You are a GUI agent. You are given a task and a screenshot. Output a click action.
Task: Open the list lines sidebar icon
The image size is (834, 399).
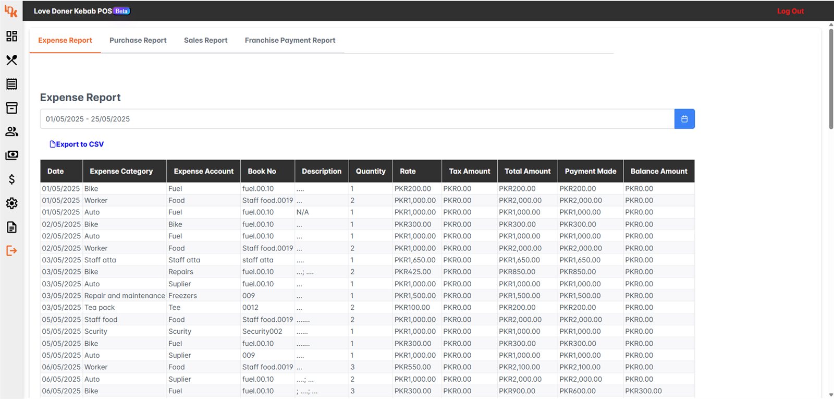tap(11, 84)
